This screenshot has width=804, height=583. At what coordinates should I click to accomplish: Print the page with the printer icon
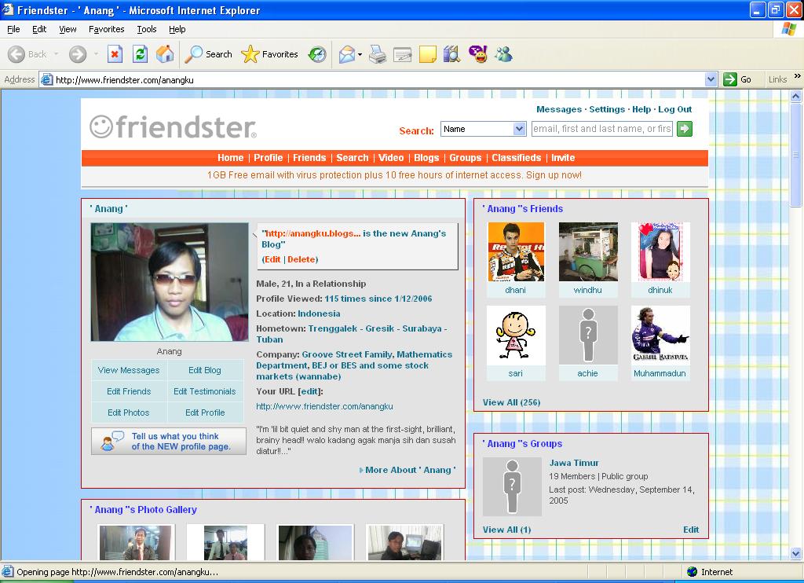pos(378,54)
